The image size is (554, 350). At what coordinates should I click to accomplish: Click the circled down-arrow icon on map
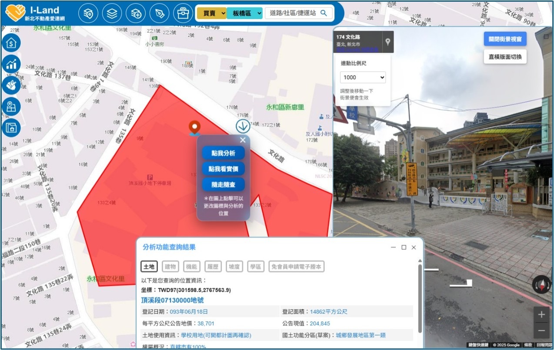[243, 126]
